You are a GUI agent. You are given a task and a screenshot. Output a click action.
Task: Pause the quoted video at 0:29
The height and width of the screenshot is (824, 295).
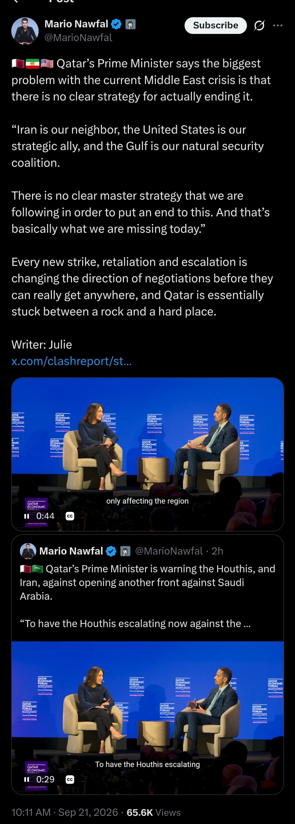(x=27, y=779)
